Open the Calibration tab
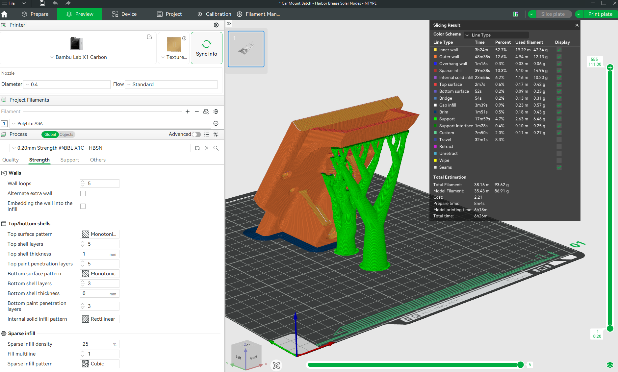 (x=214, y=14)
